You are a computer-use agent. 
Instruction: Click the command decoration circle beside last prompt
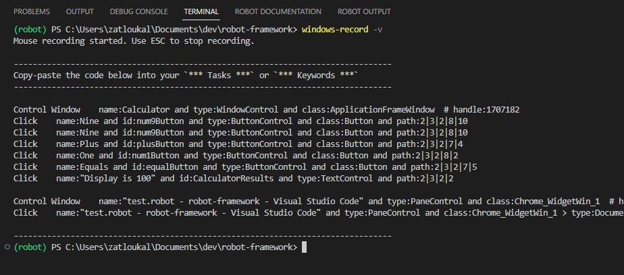click(x=7, y=247)
